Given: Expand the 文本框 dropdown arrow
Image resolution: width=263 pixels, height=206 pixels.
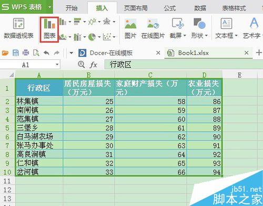Looking at the screenshot, I should pos(236,36).
